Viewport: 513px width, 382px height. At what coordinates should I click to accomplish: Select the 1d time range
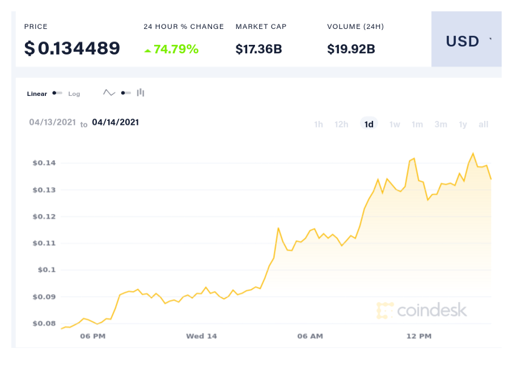(x=369, y=124)
